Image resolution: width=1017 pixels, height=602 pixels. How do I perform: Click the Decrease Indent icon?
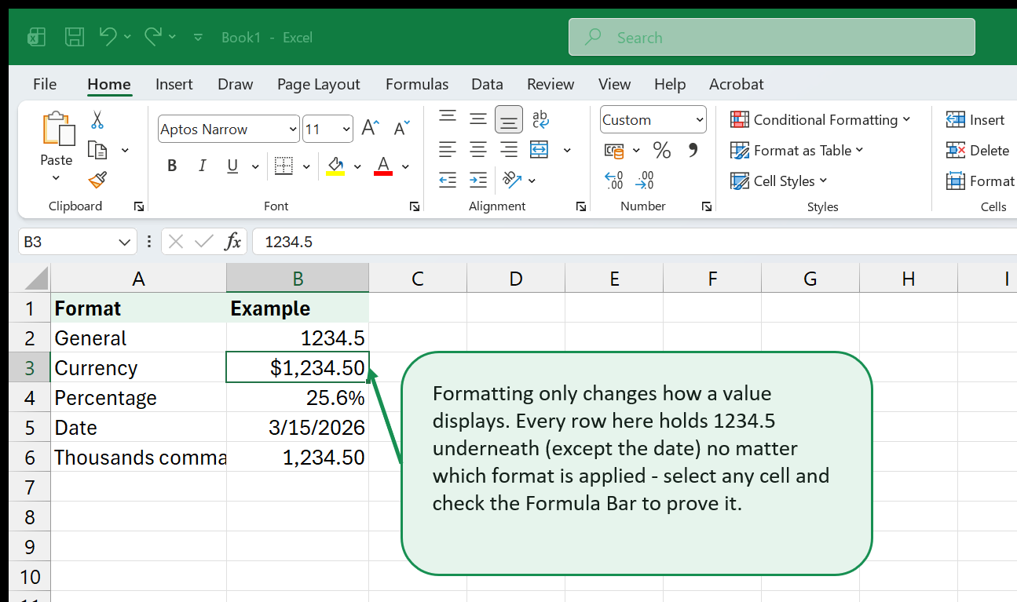tap(448, 180)
